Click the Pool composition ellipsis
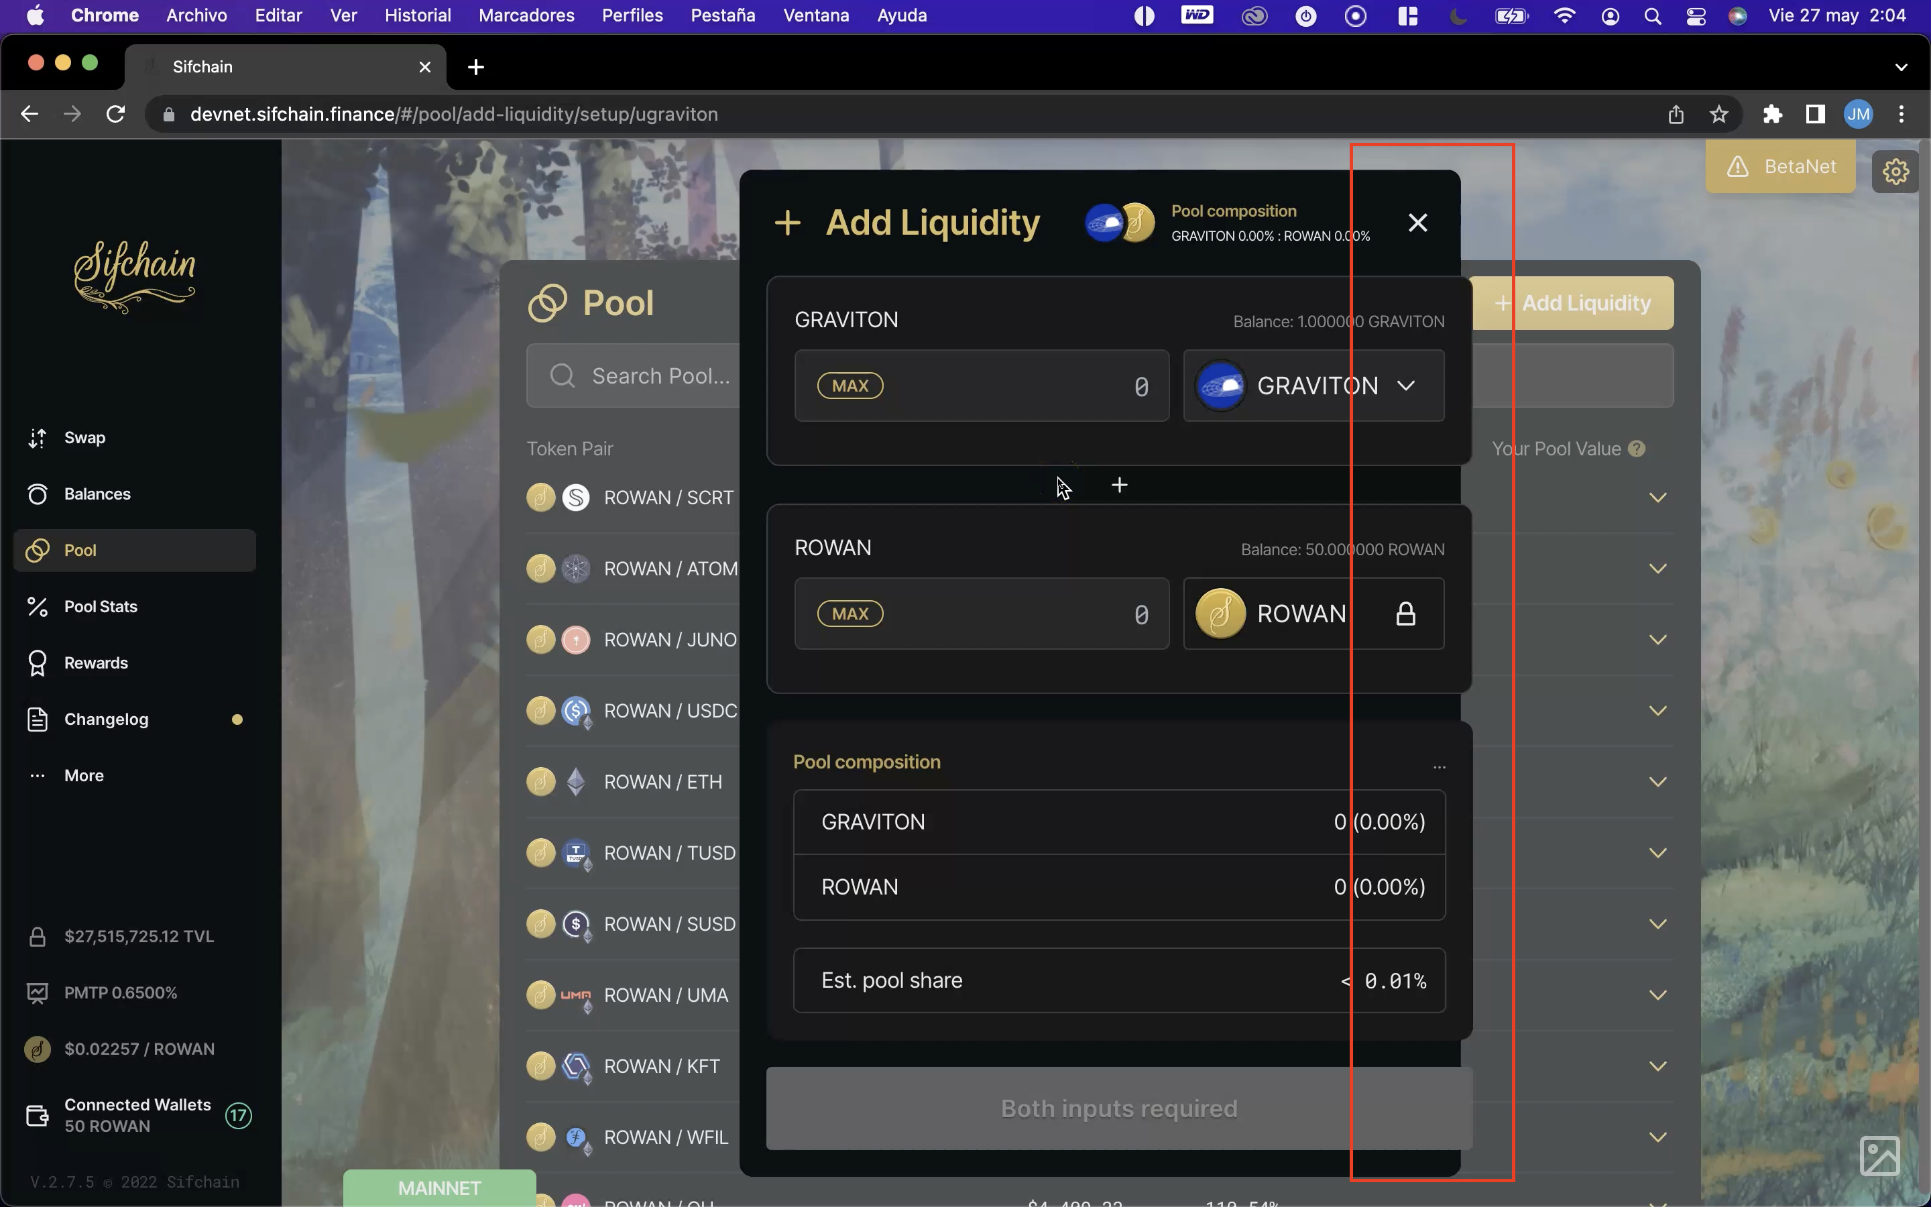 pyautogui.click(x=1439, y=766)
